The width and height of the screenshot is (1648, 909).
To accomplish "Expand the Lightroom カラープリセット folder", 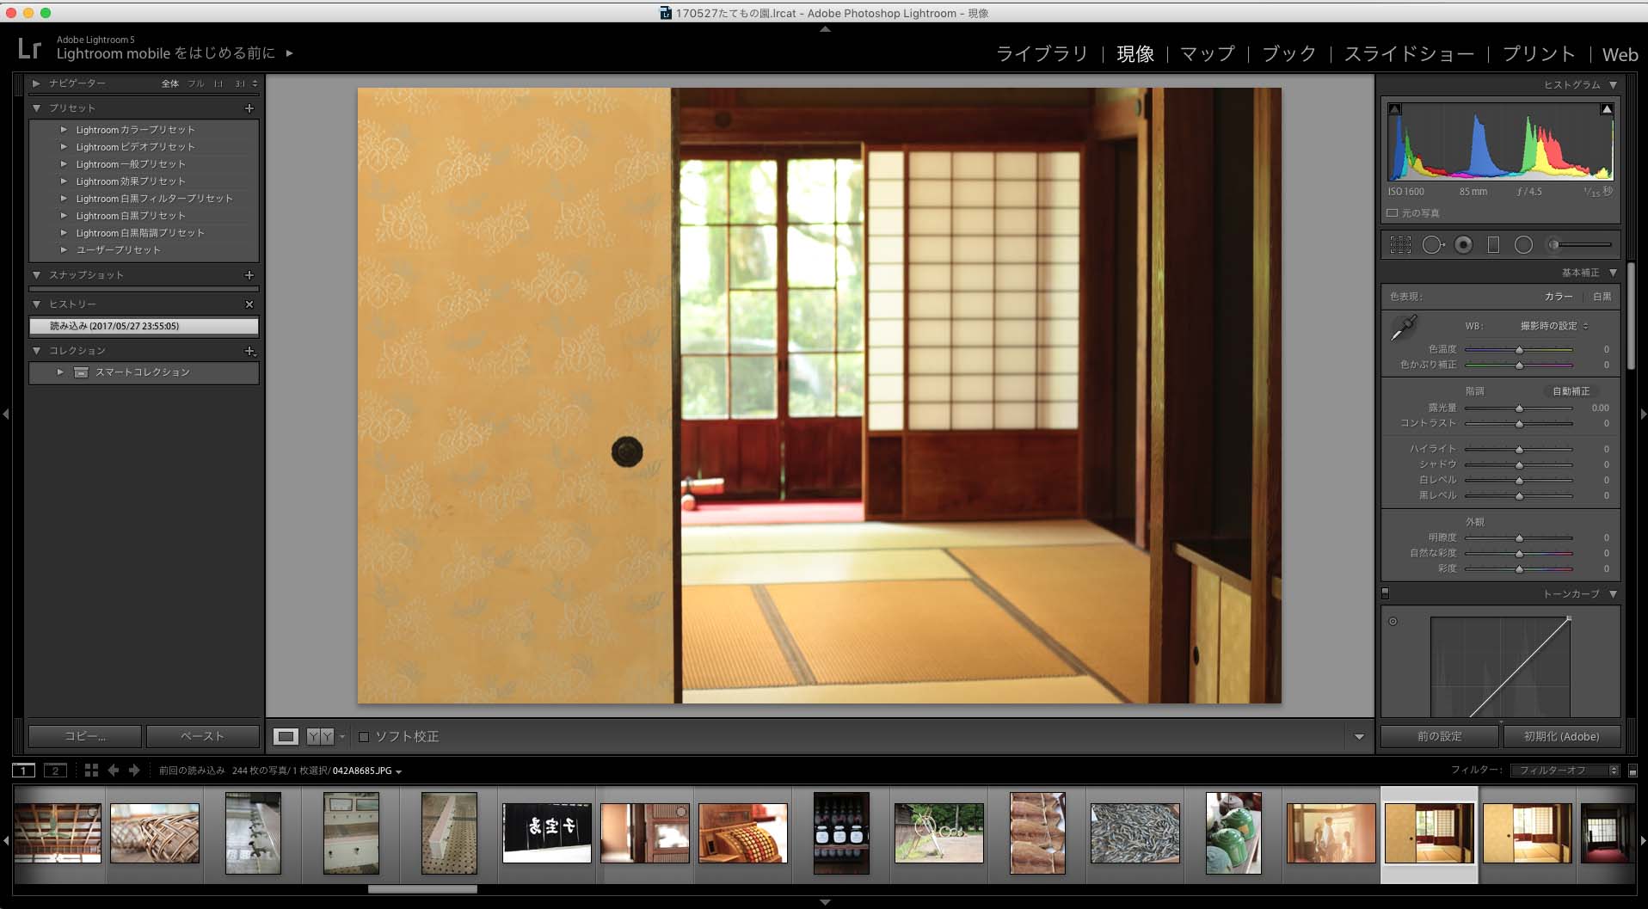I will [x=64, y=130].
